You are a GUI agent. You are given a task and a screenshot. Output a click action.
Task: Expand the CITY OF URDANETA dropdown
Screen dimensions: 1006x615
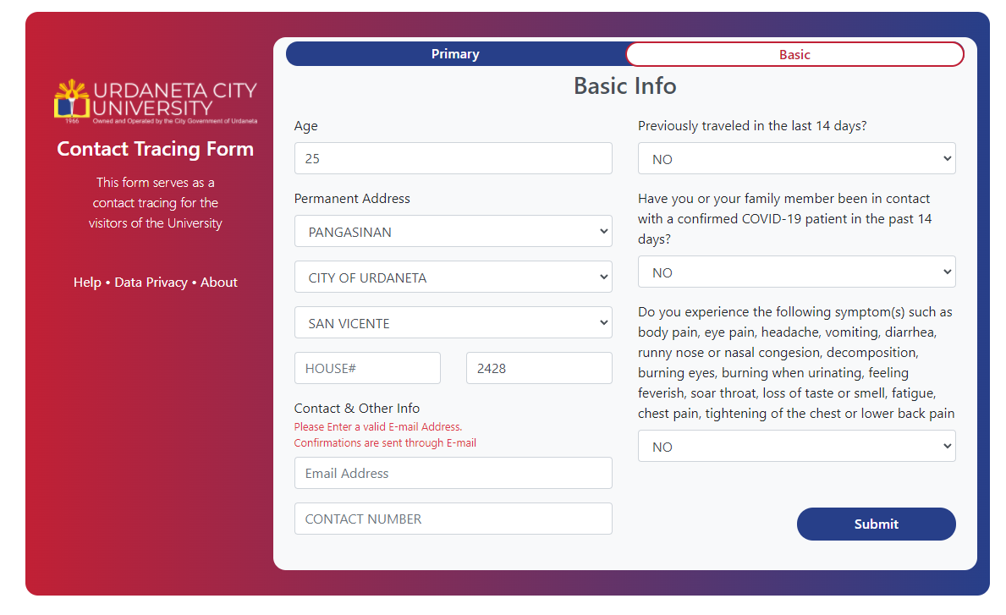pos(453,277)
